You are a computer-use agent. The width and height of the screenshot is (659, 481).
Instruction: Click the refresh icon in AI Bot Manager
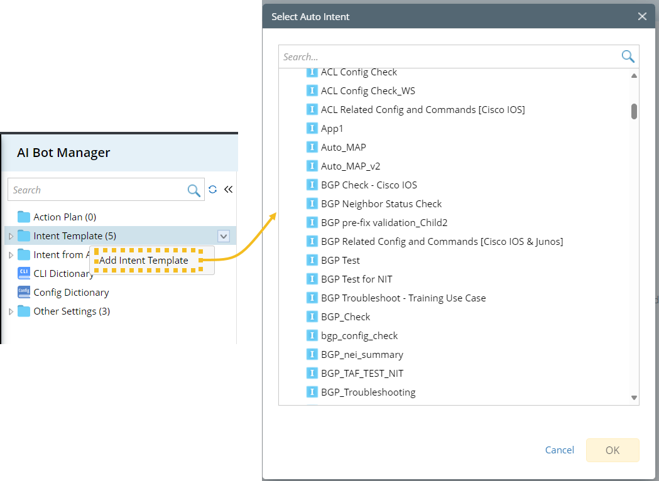[x=213, y=189]
